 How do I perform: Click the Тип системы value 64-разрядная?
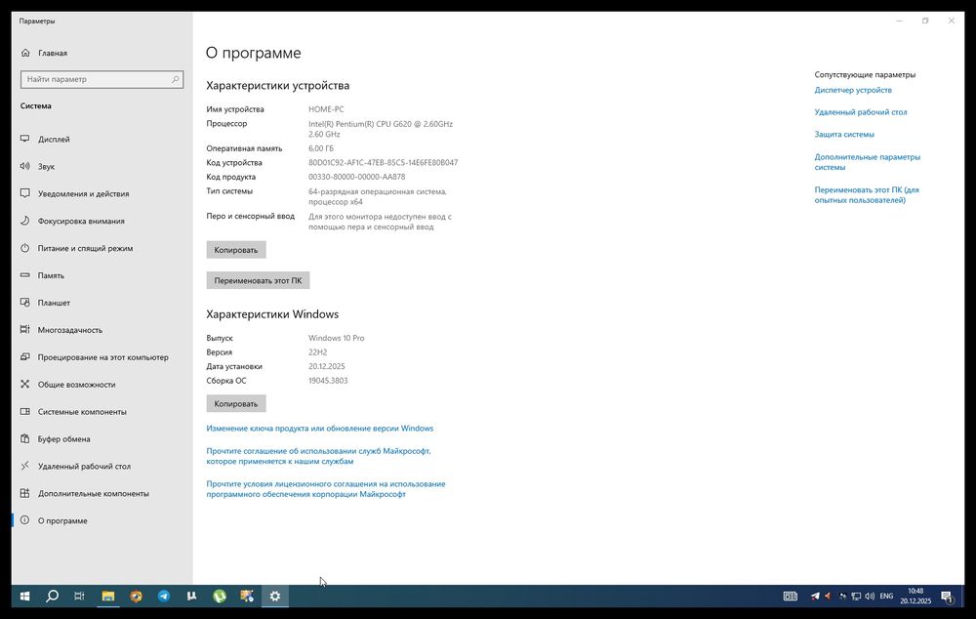pyautogui.click(x=378, y=197)
